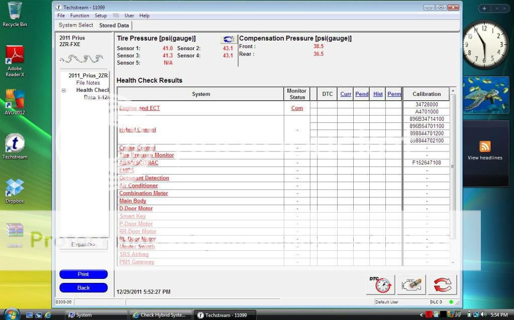Click the Hist column header link
Image resolution: width=514 pixels, height=320 pixels.
pyautogui.click(x=378, y=94)
